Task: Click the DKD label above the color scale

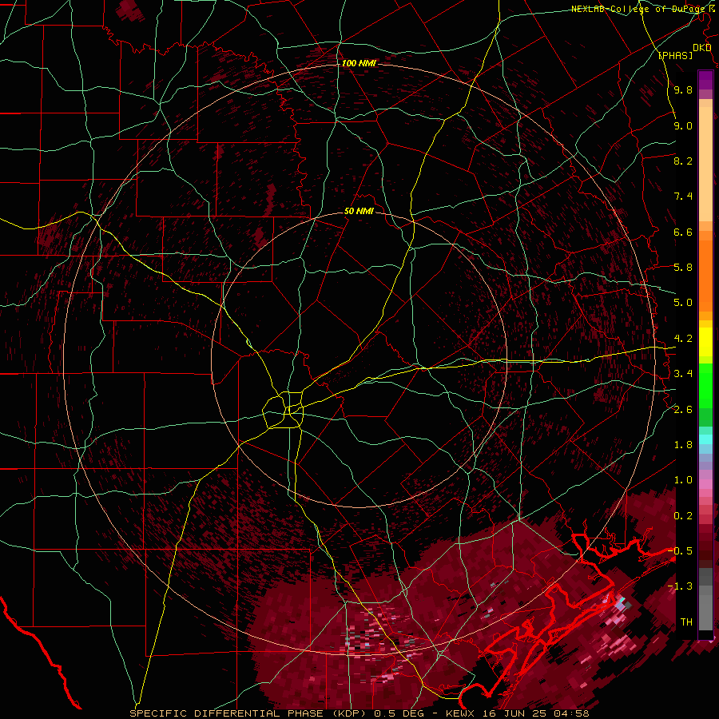Action: (x=701, y=48)
